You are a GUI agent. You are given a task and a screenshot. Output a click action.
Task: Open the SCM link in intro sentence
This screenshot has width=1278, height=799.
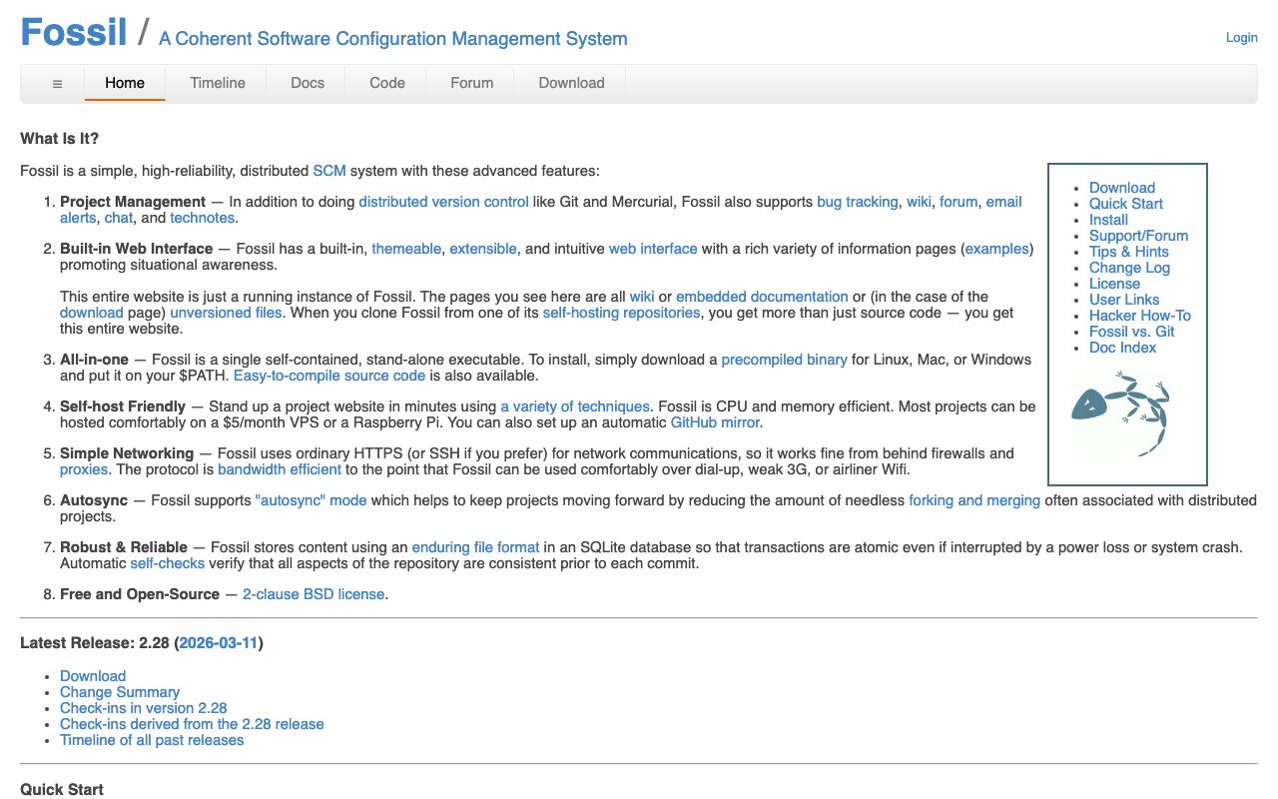tap(329, 171)
